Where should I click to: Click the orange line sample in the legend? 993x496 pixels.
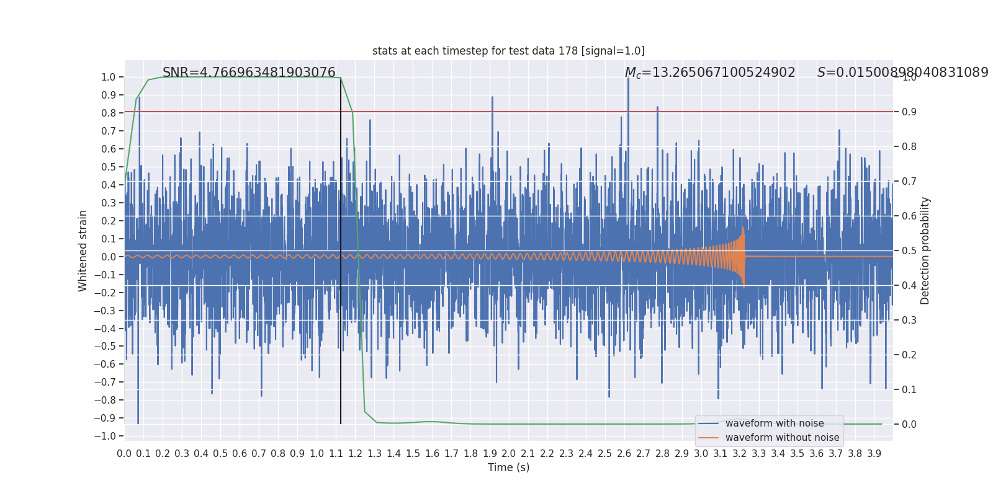(x=708, y=438)
